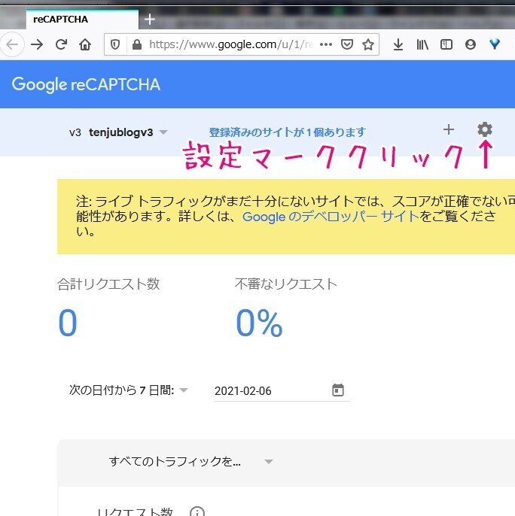Expand the tenjublogv3 site dropdown
Screen dimensions: 515x516
pyautogui.click(x=119, y=132)
